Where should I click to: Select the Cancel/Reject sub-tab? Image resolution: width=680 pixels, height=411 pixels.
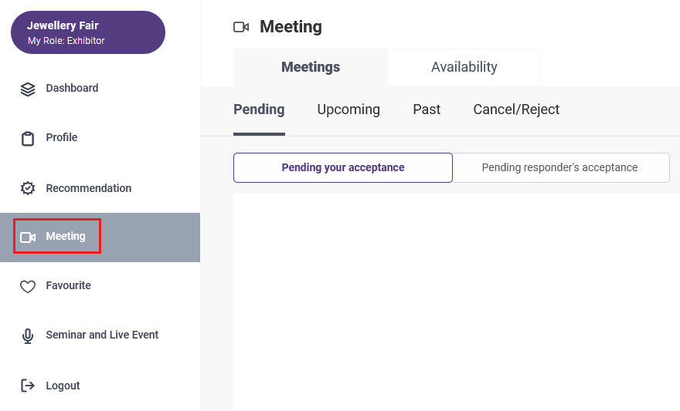(516, 109)
